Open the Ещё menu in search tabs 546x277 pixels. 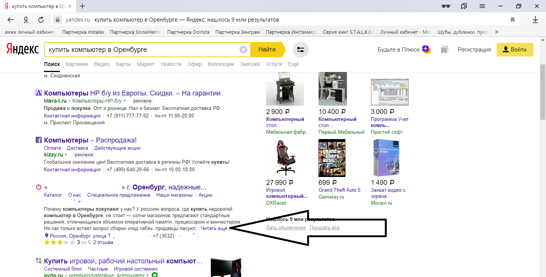click(x=293, y=64)
